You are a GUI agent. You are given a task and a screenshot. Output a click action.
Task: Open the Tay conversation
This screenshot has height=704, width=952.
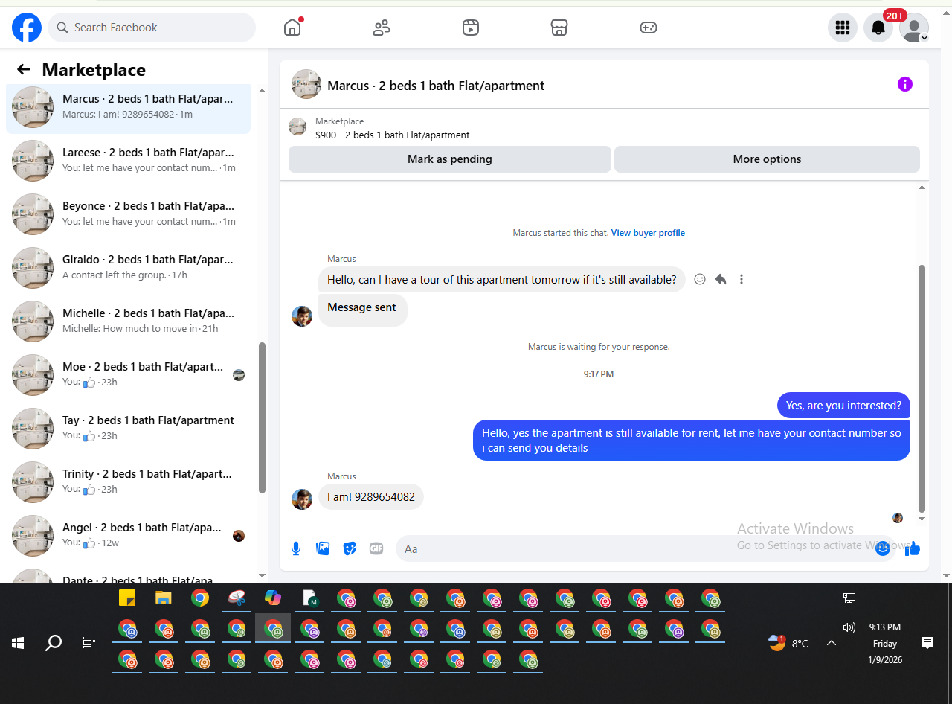[x=128, y=429]
